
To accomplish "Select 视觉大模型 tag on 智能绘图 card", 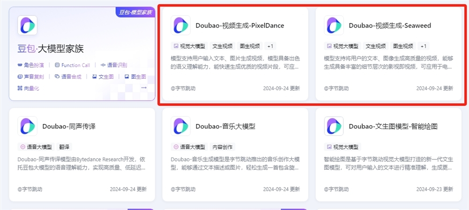I will coord(342,147).
